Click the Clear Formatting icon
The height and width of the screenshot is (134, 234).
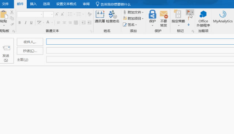pyautogui.click(x=90, y=14)
